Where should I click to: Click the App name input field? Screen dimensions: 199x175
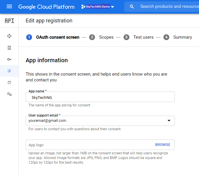pos(100,97)
